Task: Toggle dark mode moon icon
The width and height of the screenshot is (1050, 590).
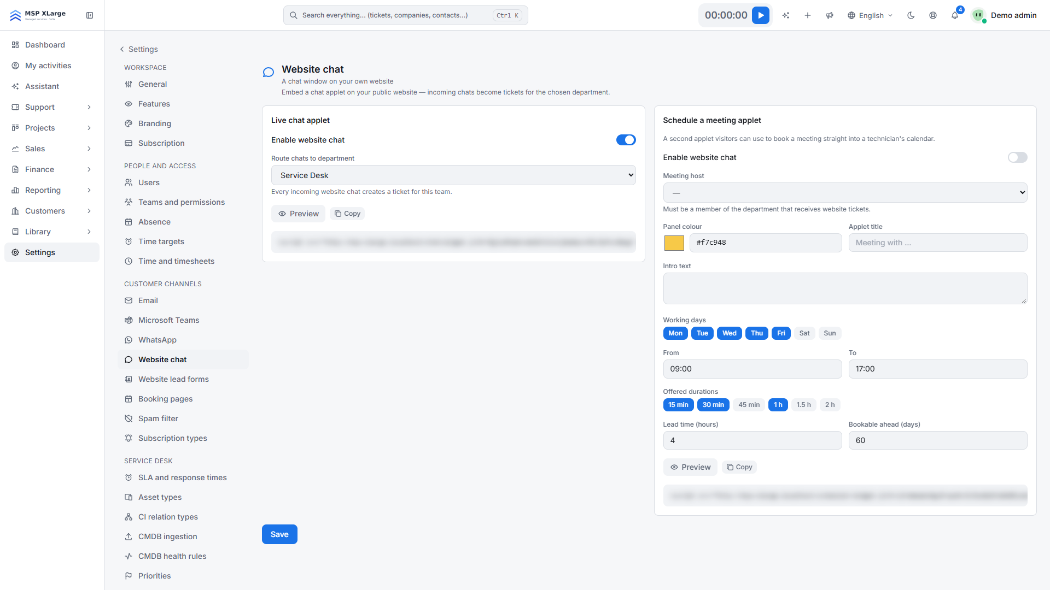Action: coord(911,15)
